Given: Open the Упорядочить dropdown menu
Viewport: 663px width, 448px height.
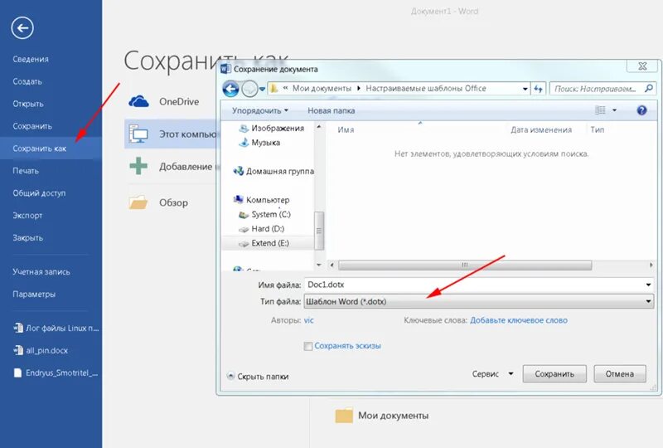Looking at the screenshot, I should [x=259, y=110].
